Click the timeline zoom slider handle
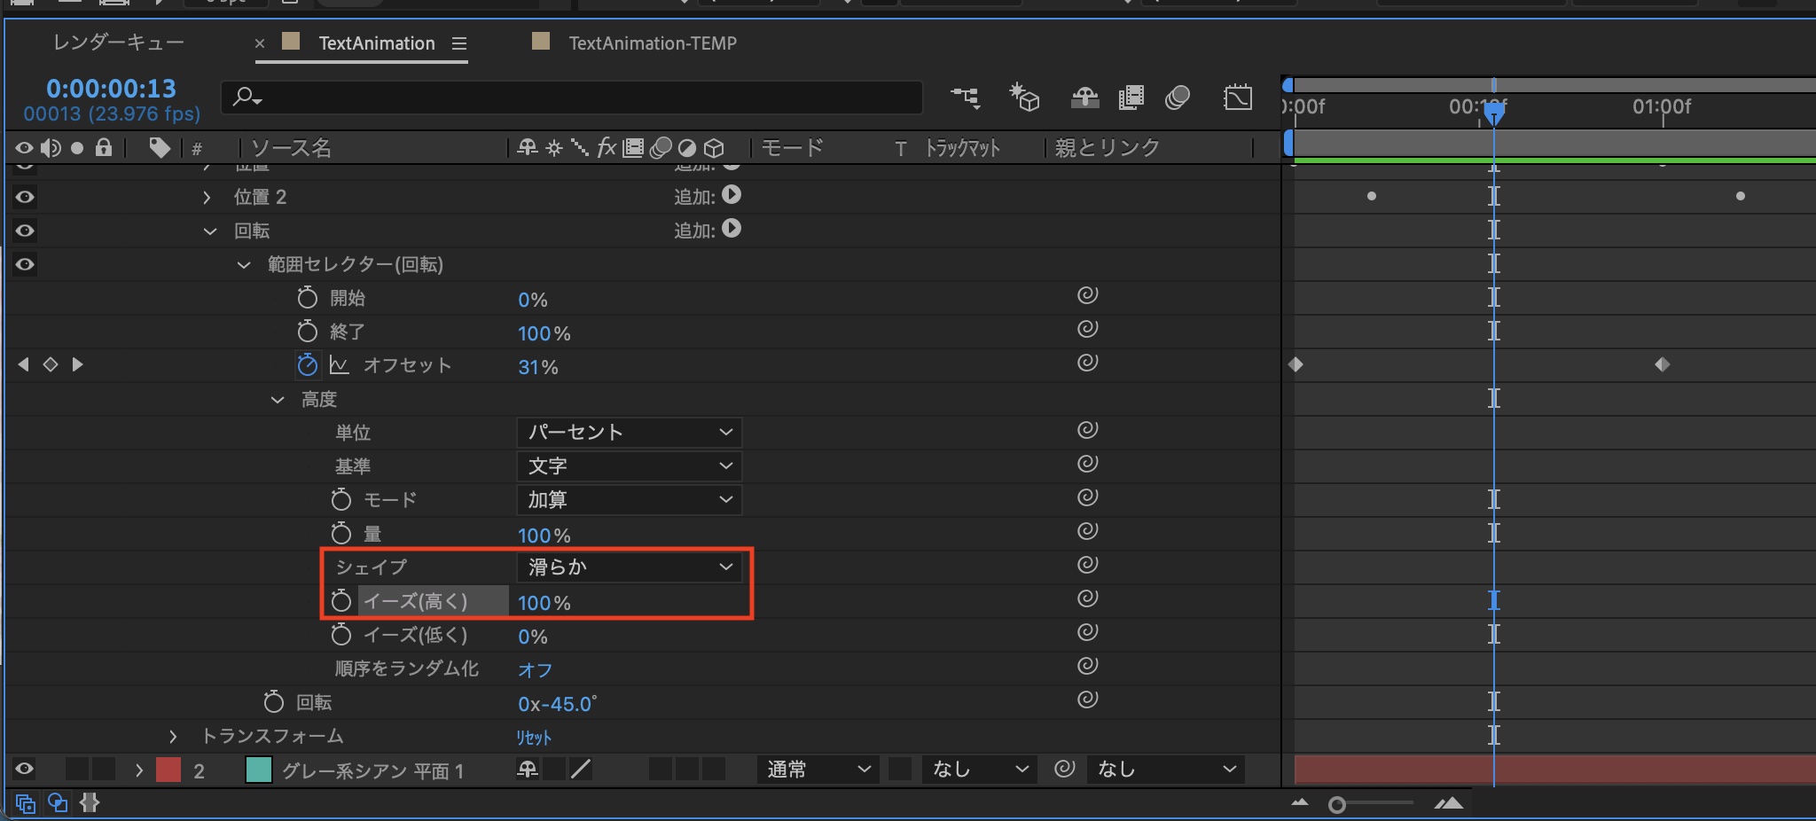1816x821 pixels. pos(1337,805)
